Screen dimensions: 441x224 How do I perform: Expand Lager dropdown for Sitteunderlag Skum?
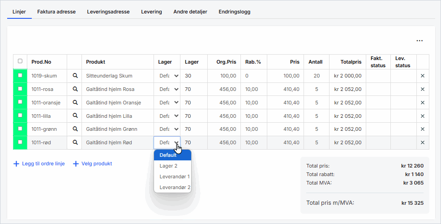pyautogui.click(x=169, y=76)
